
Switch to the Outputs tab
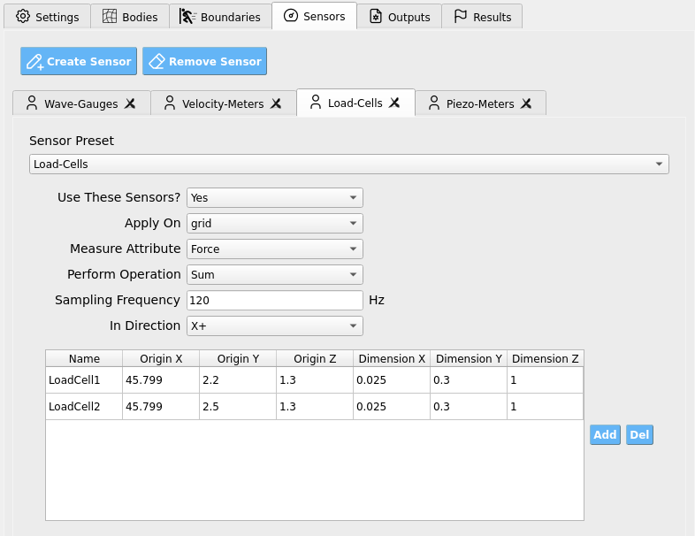(400, 17)
